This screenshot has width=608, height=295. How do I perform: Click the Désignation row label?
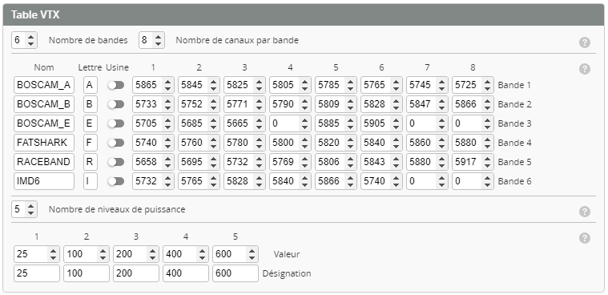click(x=287, y=273)
